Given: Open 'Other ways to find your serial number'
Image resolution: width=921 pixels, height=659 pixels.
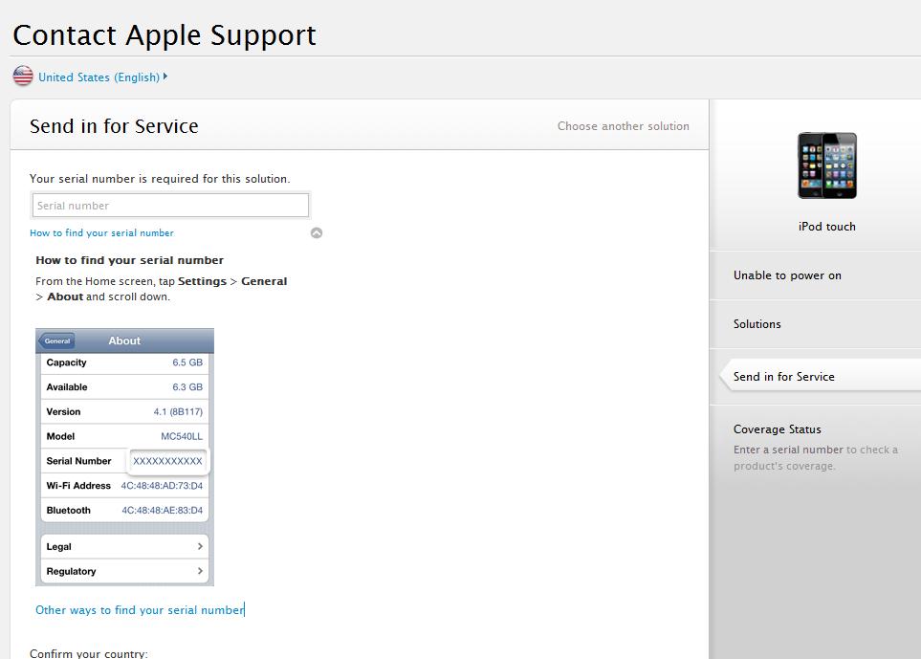Looking at the screenshot, I should pyautogui.click(x=140, y=610).
